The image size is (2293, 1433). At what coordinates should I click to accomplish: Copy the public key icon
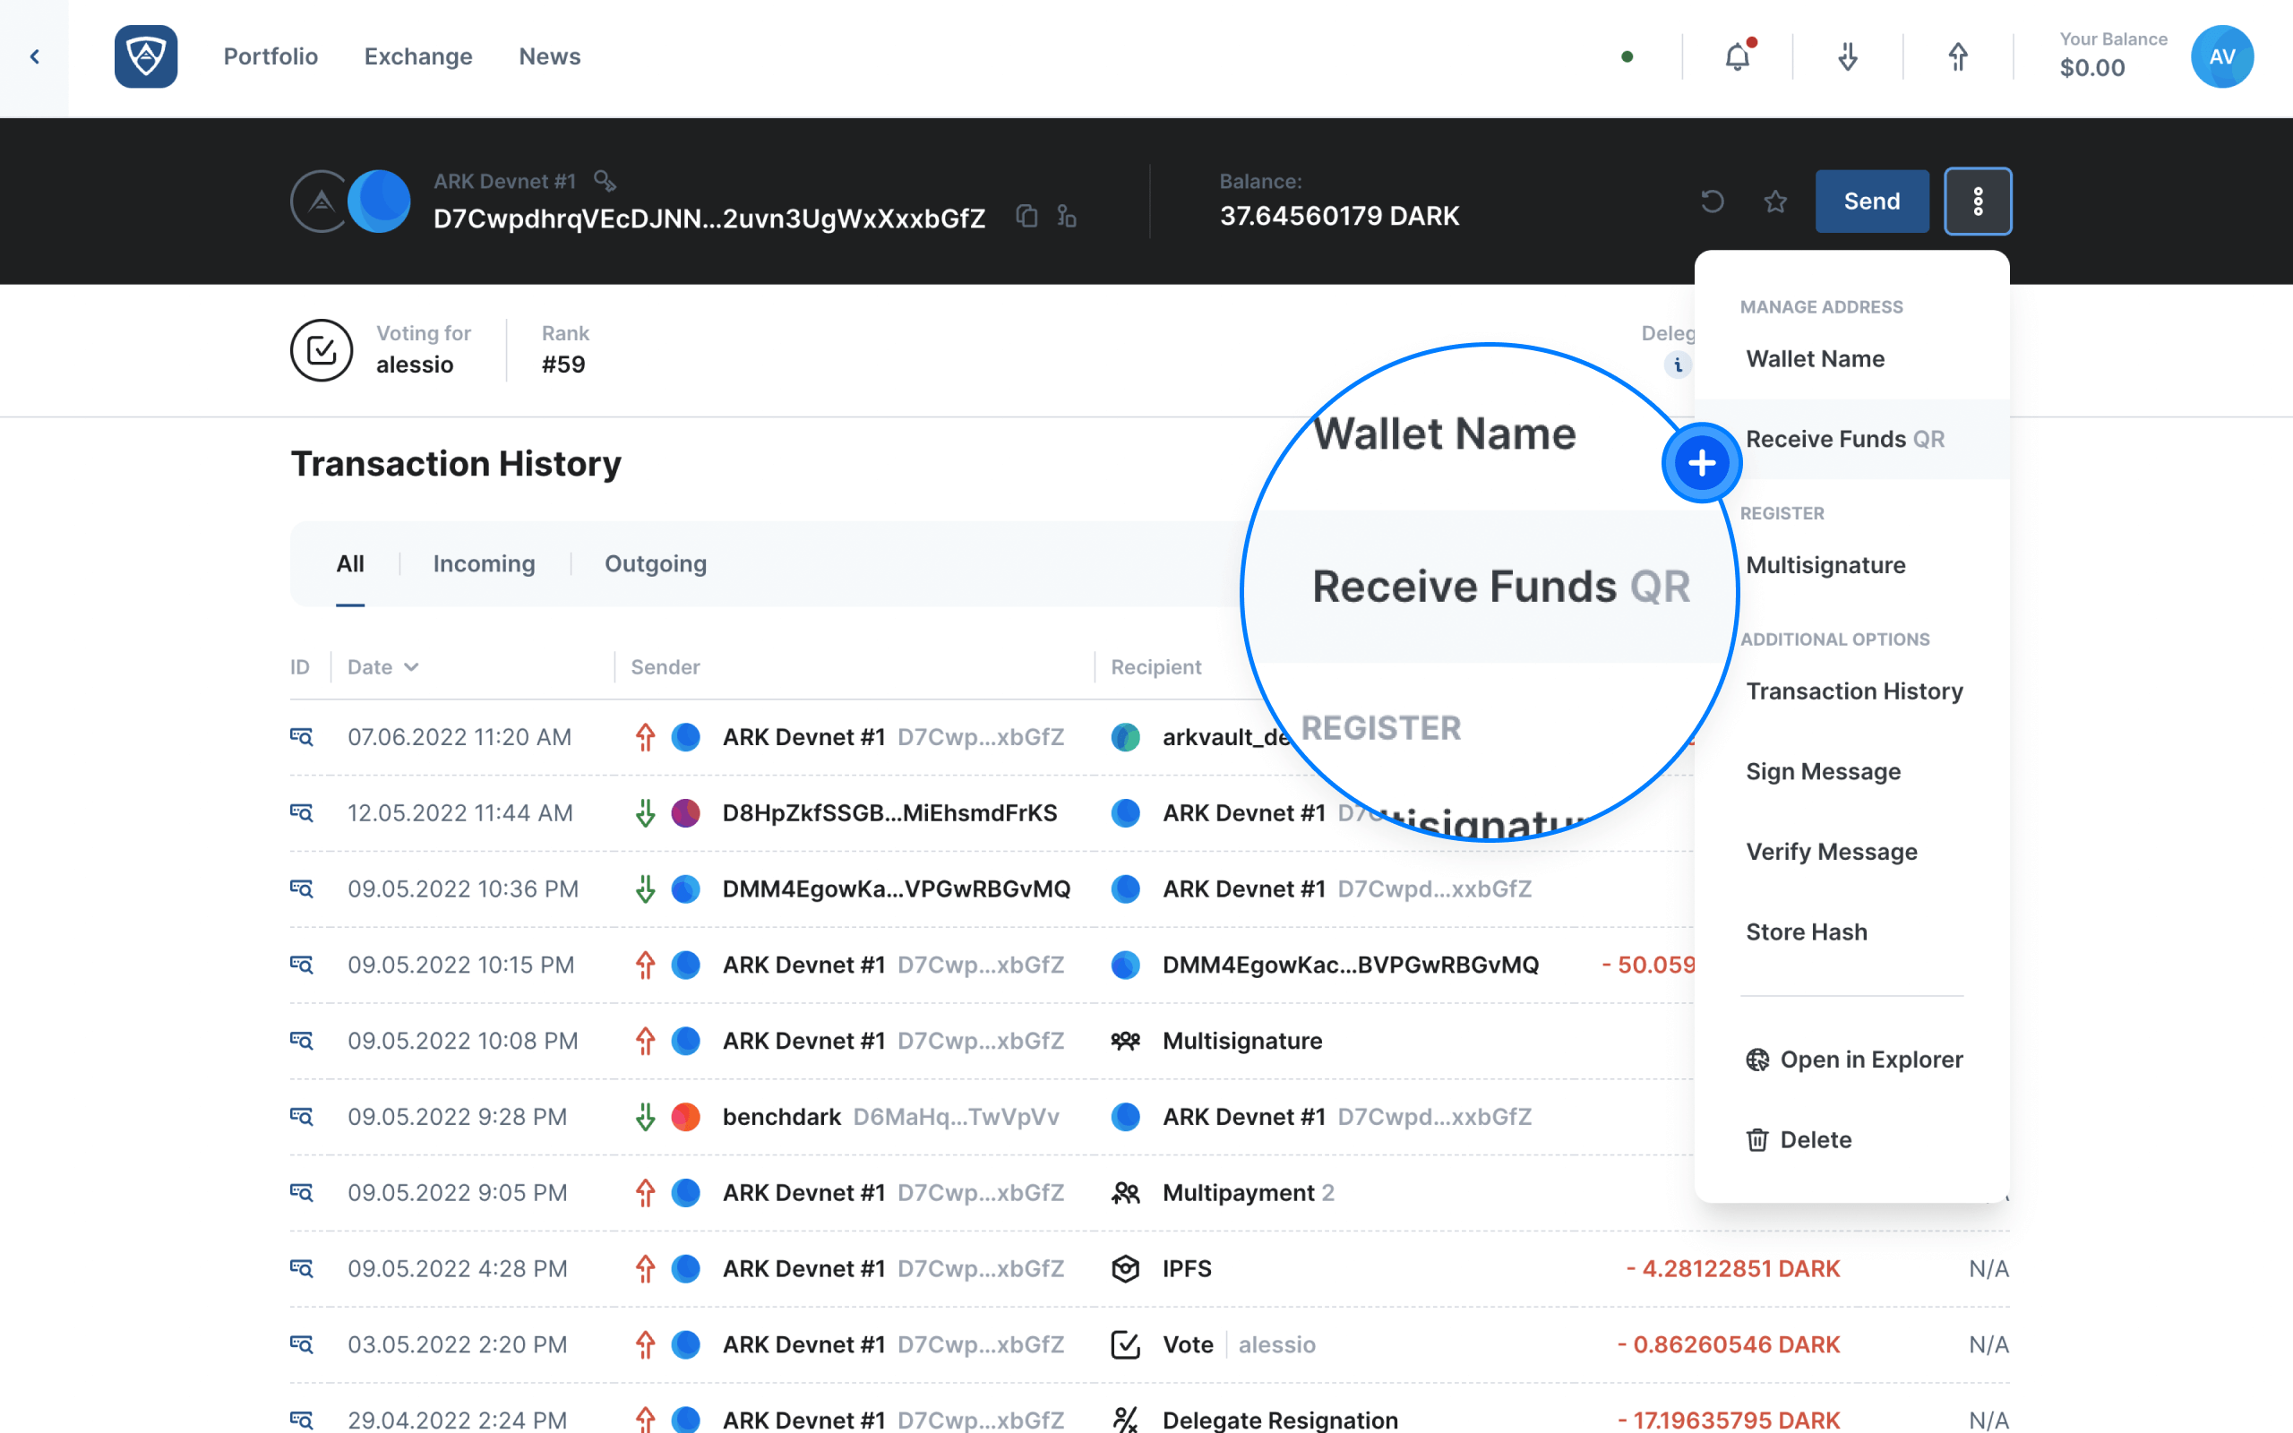(x=1067, y=217)
